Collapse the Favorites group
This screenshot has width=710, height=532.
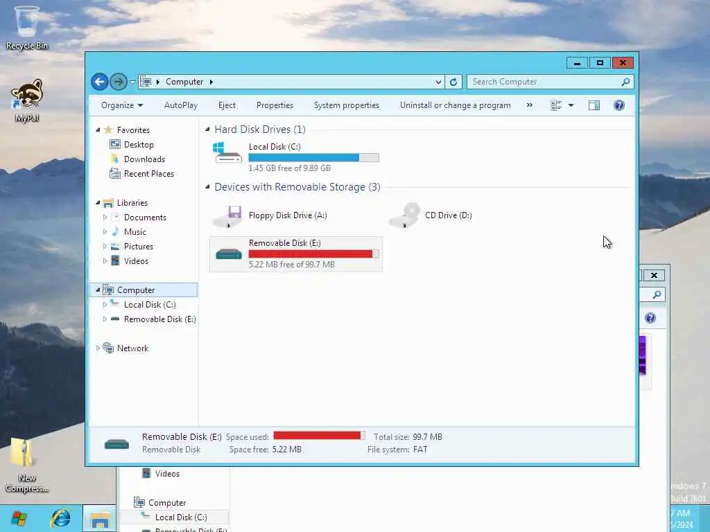click(98, 130)
